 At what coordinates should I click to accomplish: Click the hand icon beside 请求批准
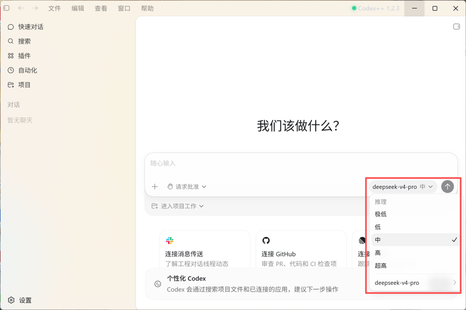point(170,187)
